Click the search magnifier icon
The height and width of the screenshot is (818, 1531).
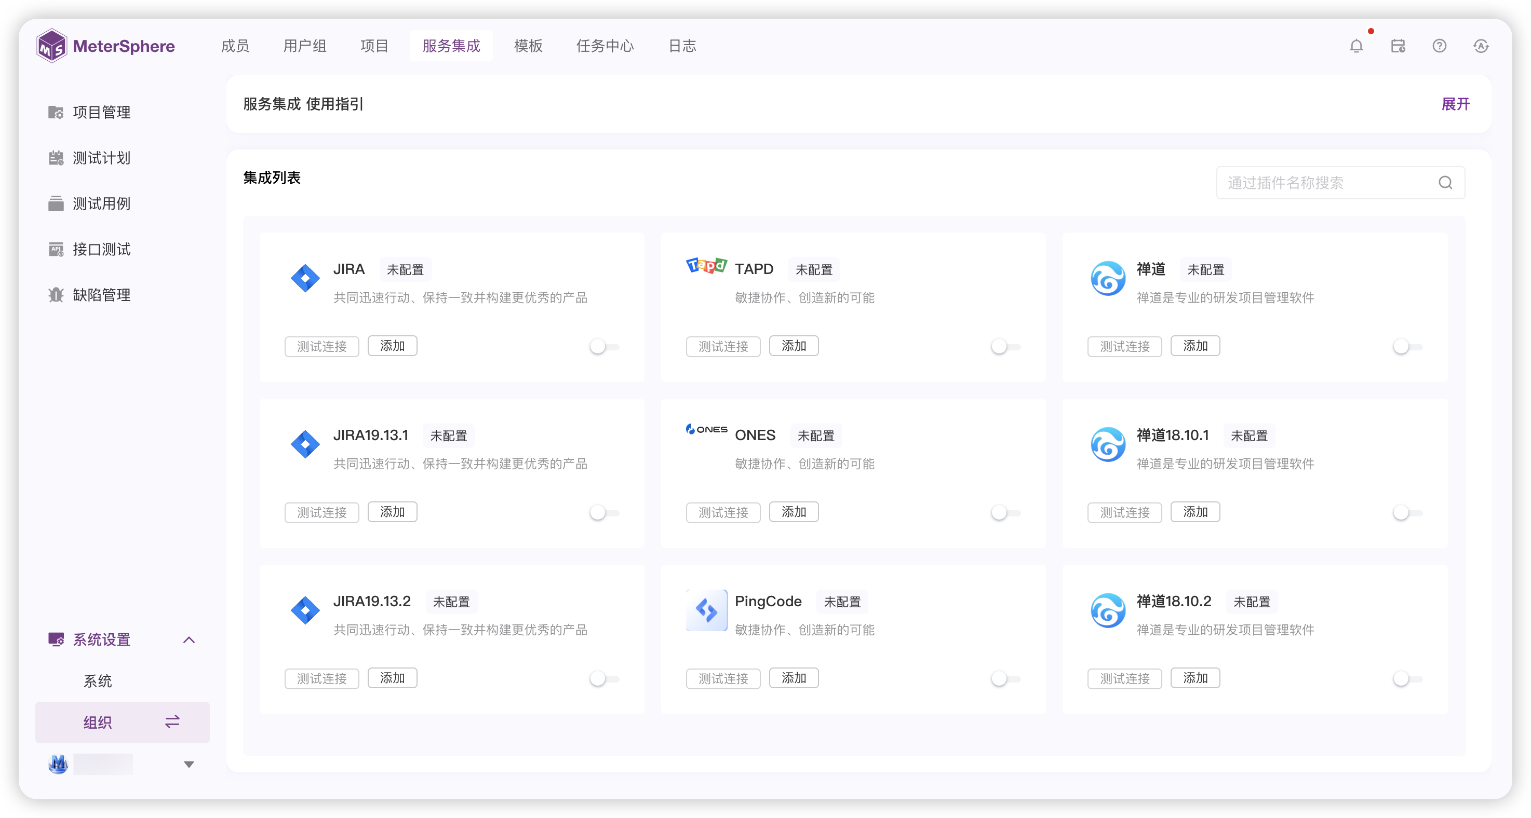click(1445, 183)
